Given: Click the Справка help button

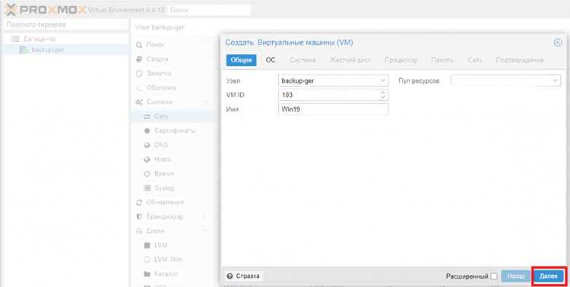Looking at the screenshot, I should [243, 276].
